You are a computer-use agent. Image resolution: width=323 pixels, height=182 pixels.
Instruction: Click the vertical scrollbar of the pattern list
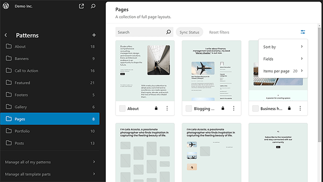click(x=319, y=84)
